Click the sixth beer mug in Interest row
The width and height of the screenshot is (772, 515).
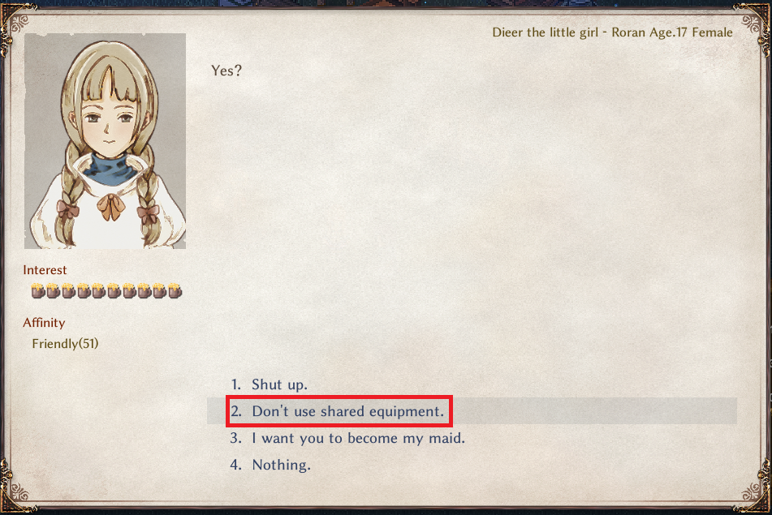click(114, 290)
